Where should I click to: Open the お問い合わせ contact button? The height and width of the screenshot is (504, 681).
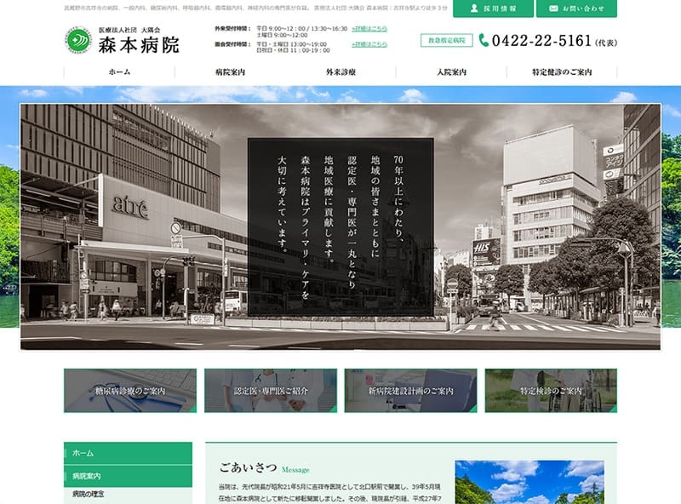point(576,9)
